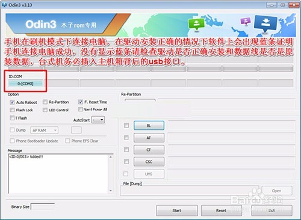Close the Odin3 window
301x220 pixels.
(294, 5)
